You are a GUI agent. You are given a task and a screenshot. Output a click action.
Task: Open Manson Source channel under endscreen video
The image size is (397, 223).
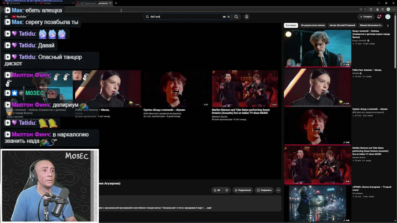(220, 117)
